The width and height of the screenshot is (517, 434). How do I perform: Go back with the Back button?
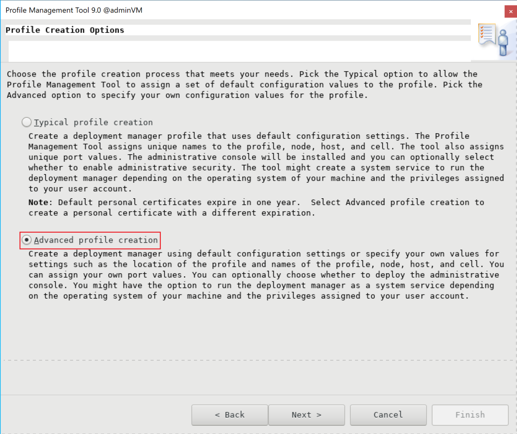click(x=230, y=415)
